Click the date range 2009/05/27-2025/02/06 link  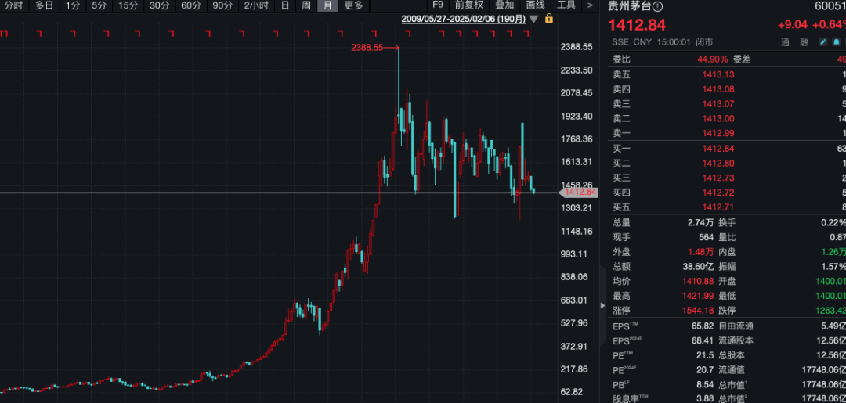464,20
